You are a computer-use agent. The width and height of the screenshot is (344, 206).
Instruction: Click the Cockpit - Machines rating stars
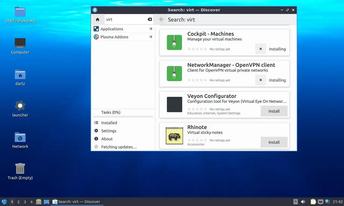tap(197, 49)
